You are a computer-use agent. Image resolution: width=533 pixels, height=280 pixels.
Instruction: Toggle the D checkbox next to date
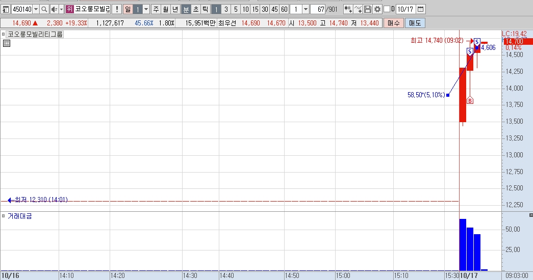pos(387,9)
